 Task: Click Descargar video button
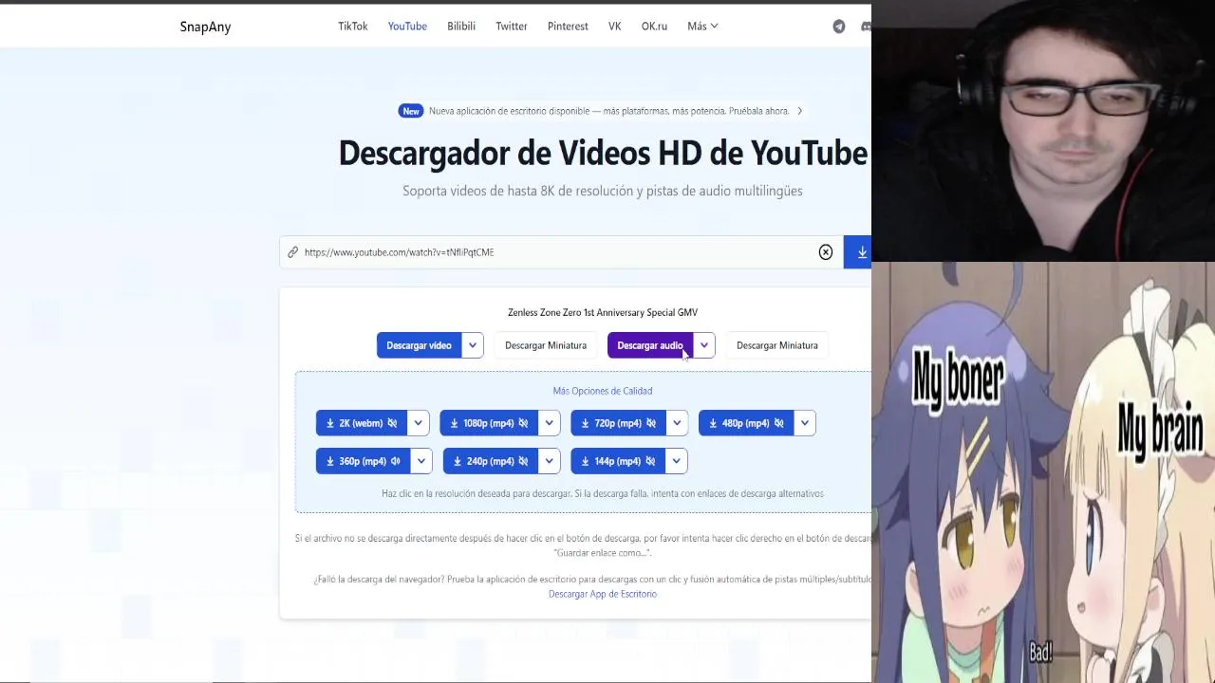(419, 345)
